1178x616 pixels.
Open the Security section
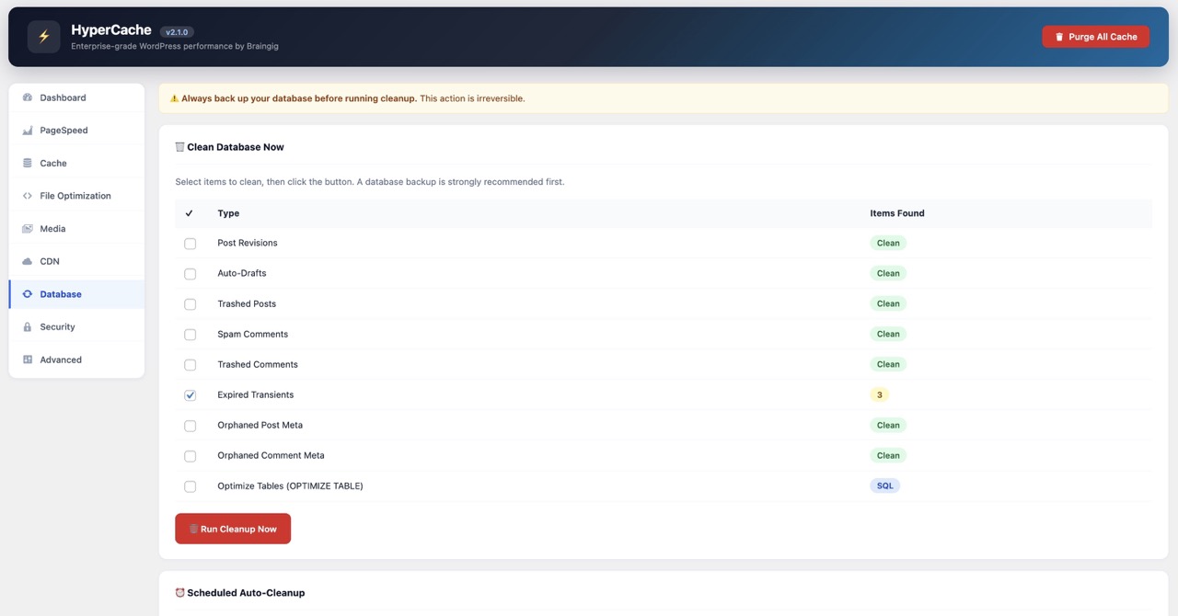pyautogui.click(x=76, y=327)
